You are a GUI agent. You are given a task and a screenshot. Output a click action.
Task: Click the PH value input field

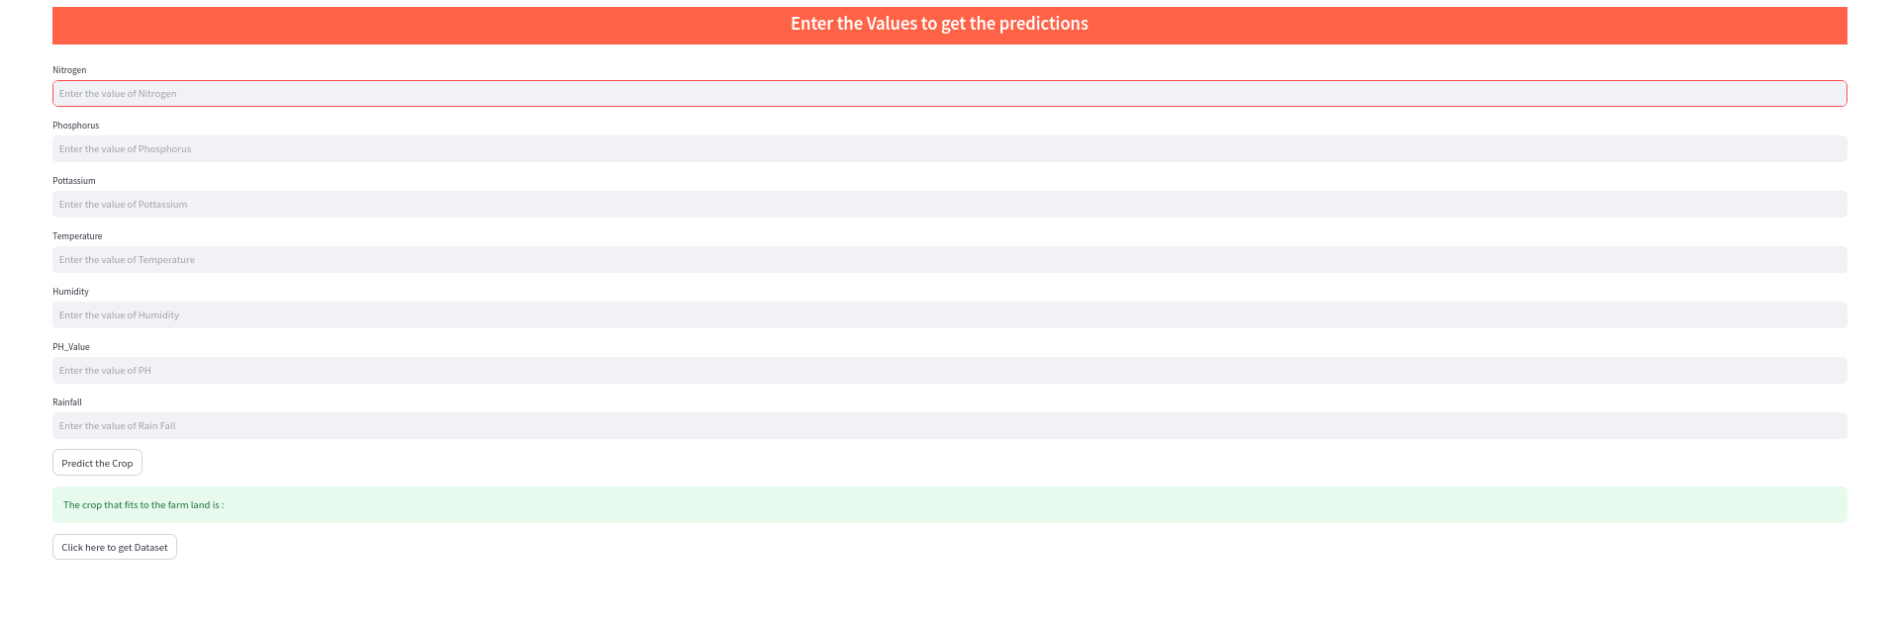[949, 371]
